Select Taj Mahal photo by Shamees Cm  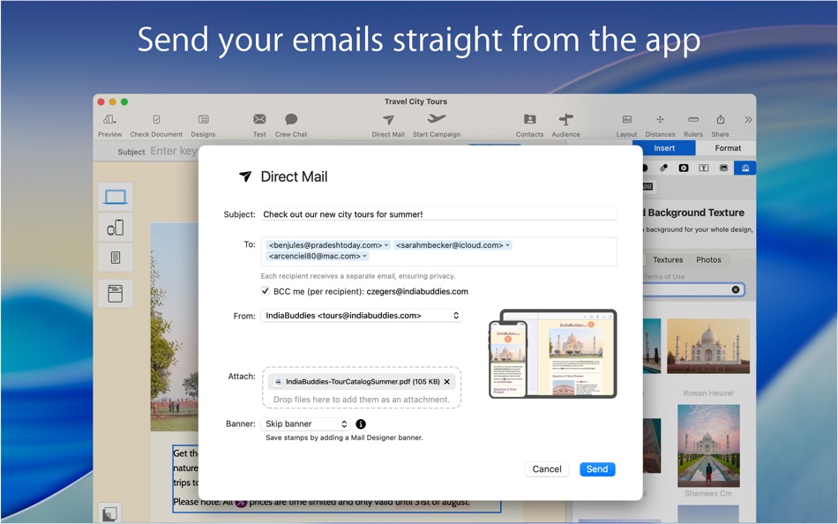708,445
